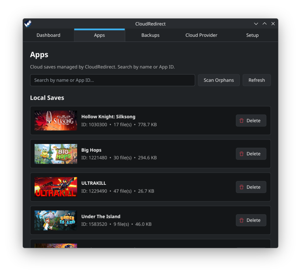Click the Hollow Knight: Silksong title text

108,117
